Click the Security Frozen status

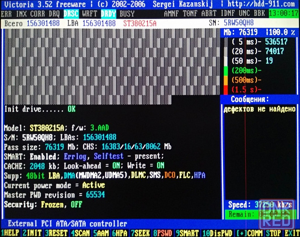point(52,204)
